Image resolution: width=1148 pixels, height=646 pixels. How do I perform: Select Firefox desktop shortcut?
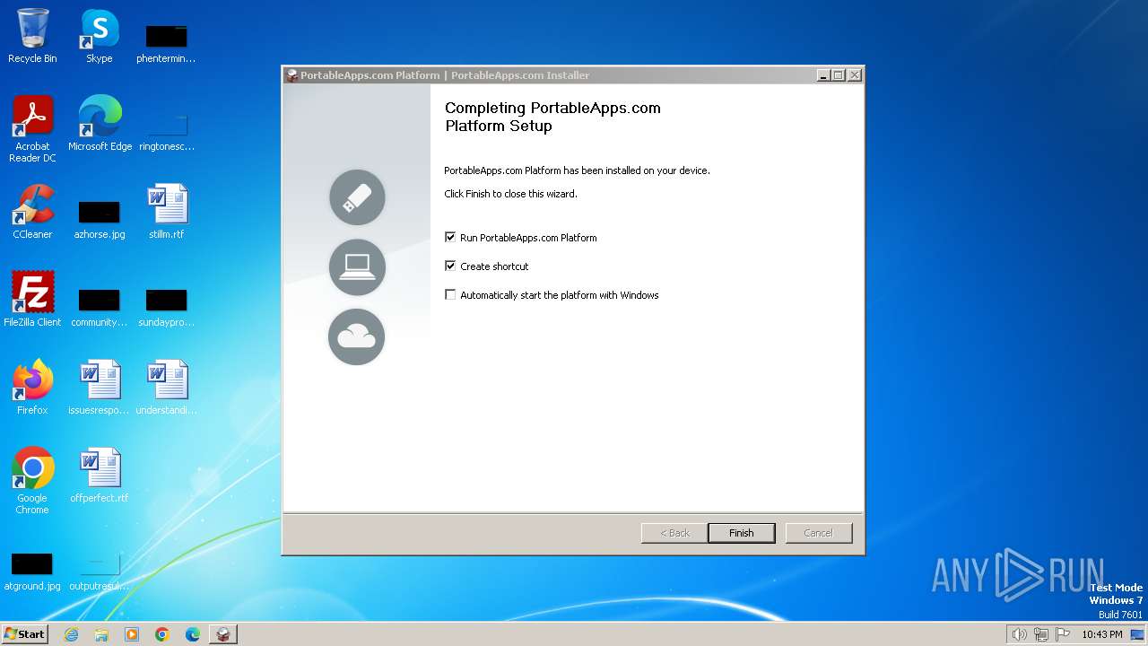point(32,388)
